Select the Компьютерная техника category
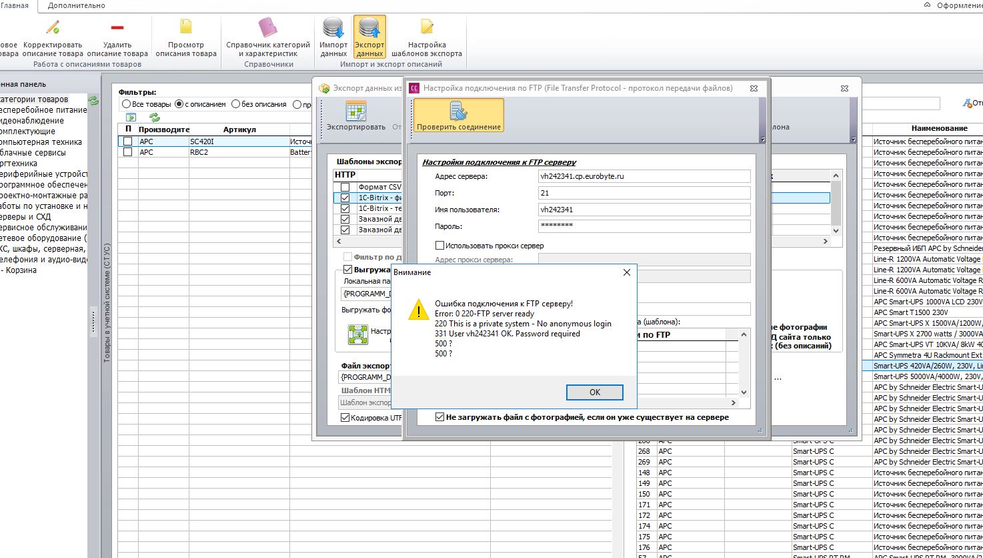Image resolution: width=983 pixels, height=558 pixels. click(x=41, y=142)
